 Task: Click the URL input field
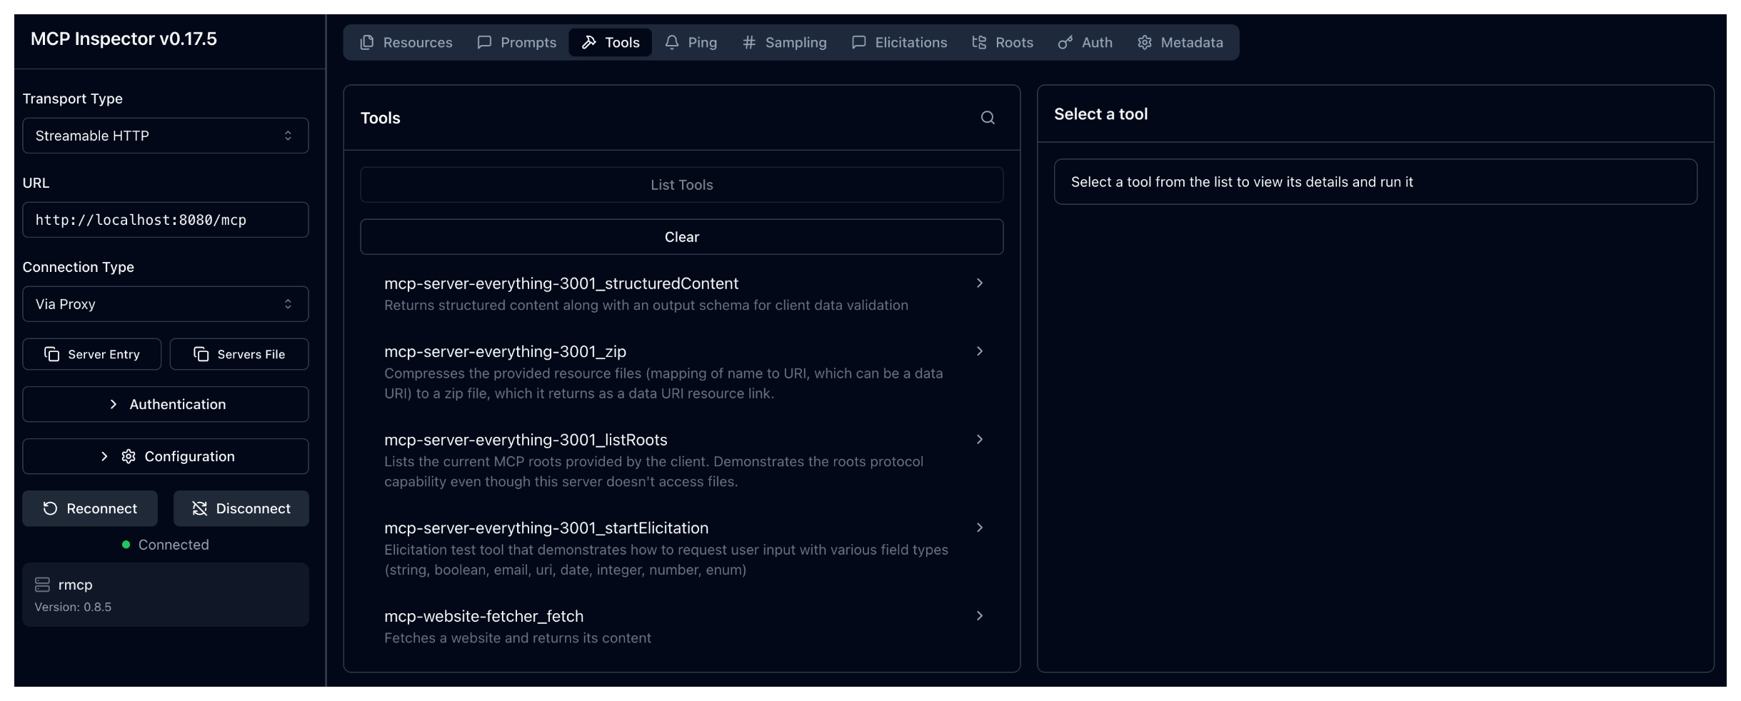coord(166,220)
